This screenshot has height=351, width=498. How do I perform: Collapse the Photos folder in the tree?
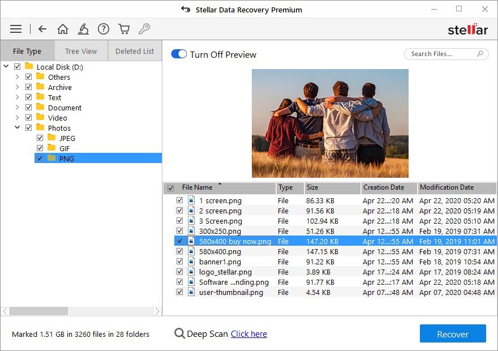17,127
